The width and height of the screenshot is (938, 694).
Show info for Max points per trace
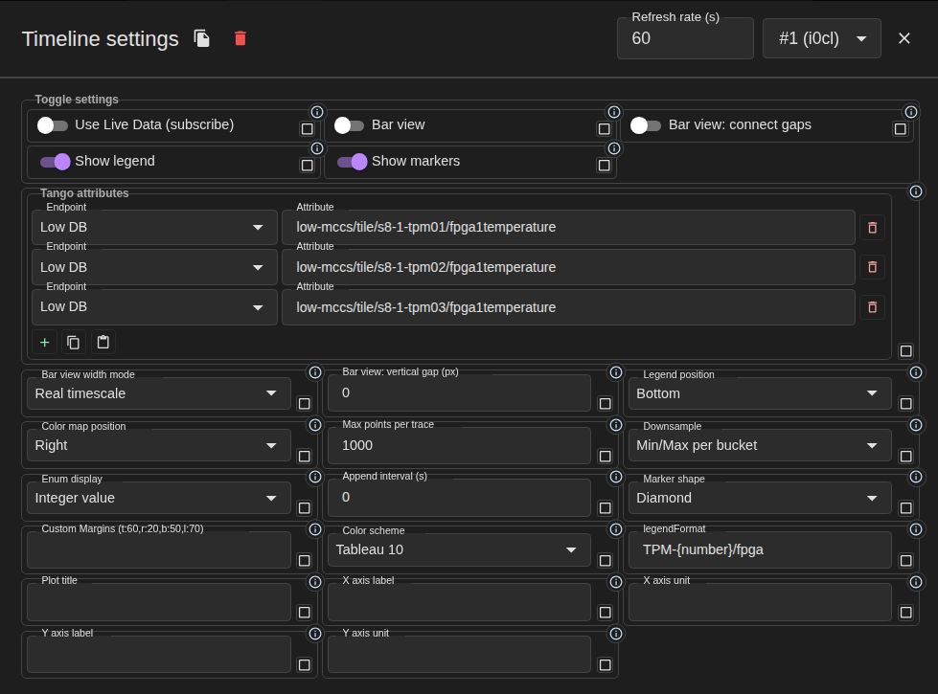click(x=615, y=425)
